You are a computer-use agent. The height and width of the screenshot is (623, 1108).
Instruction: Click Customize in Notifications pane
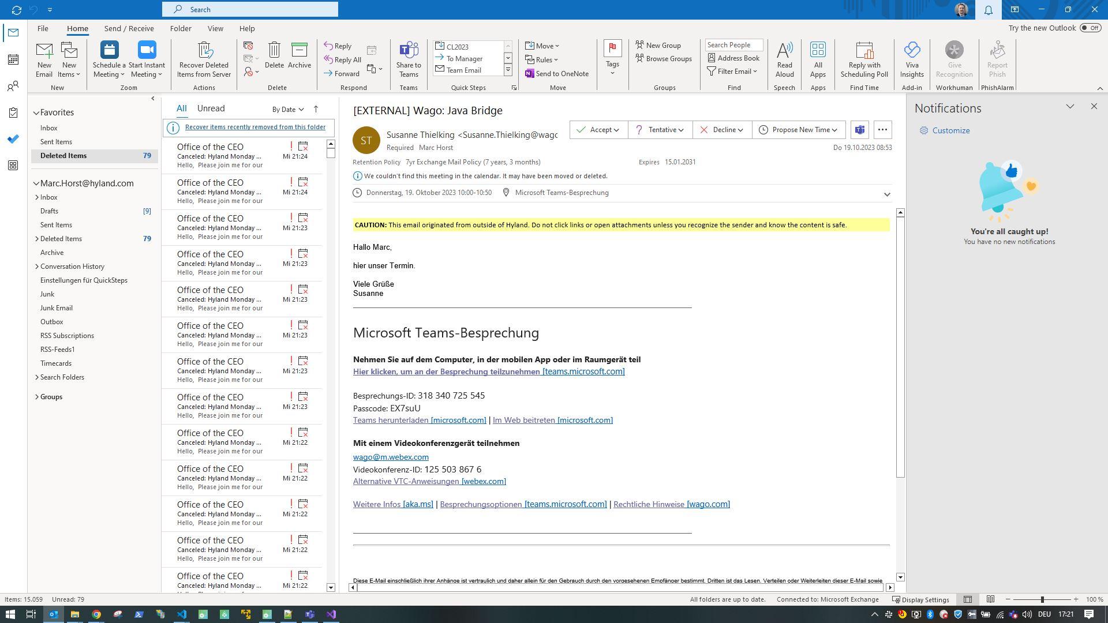pos(945,130)
